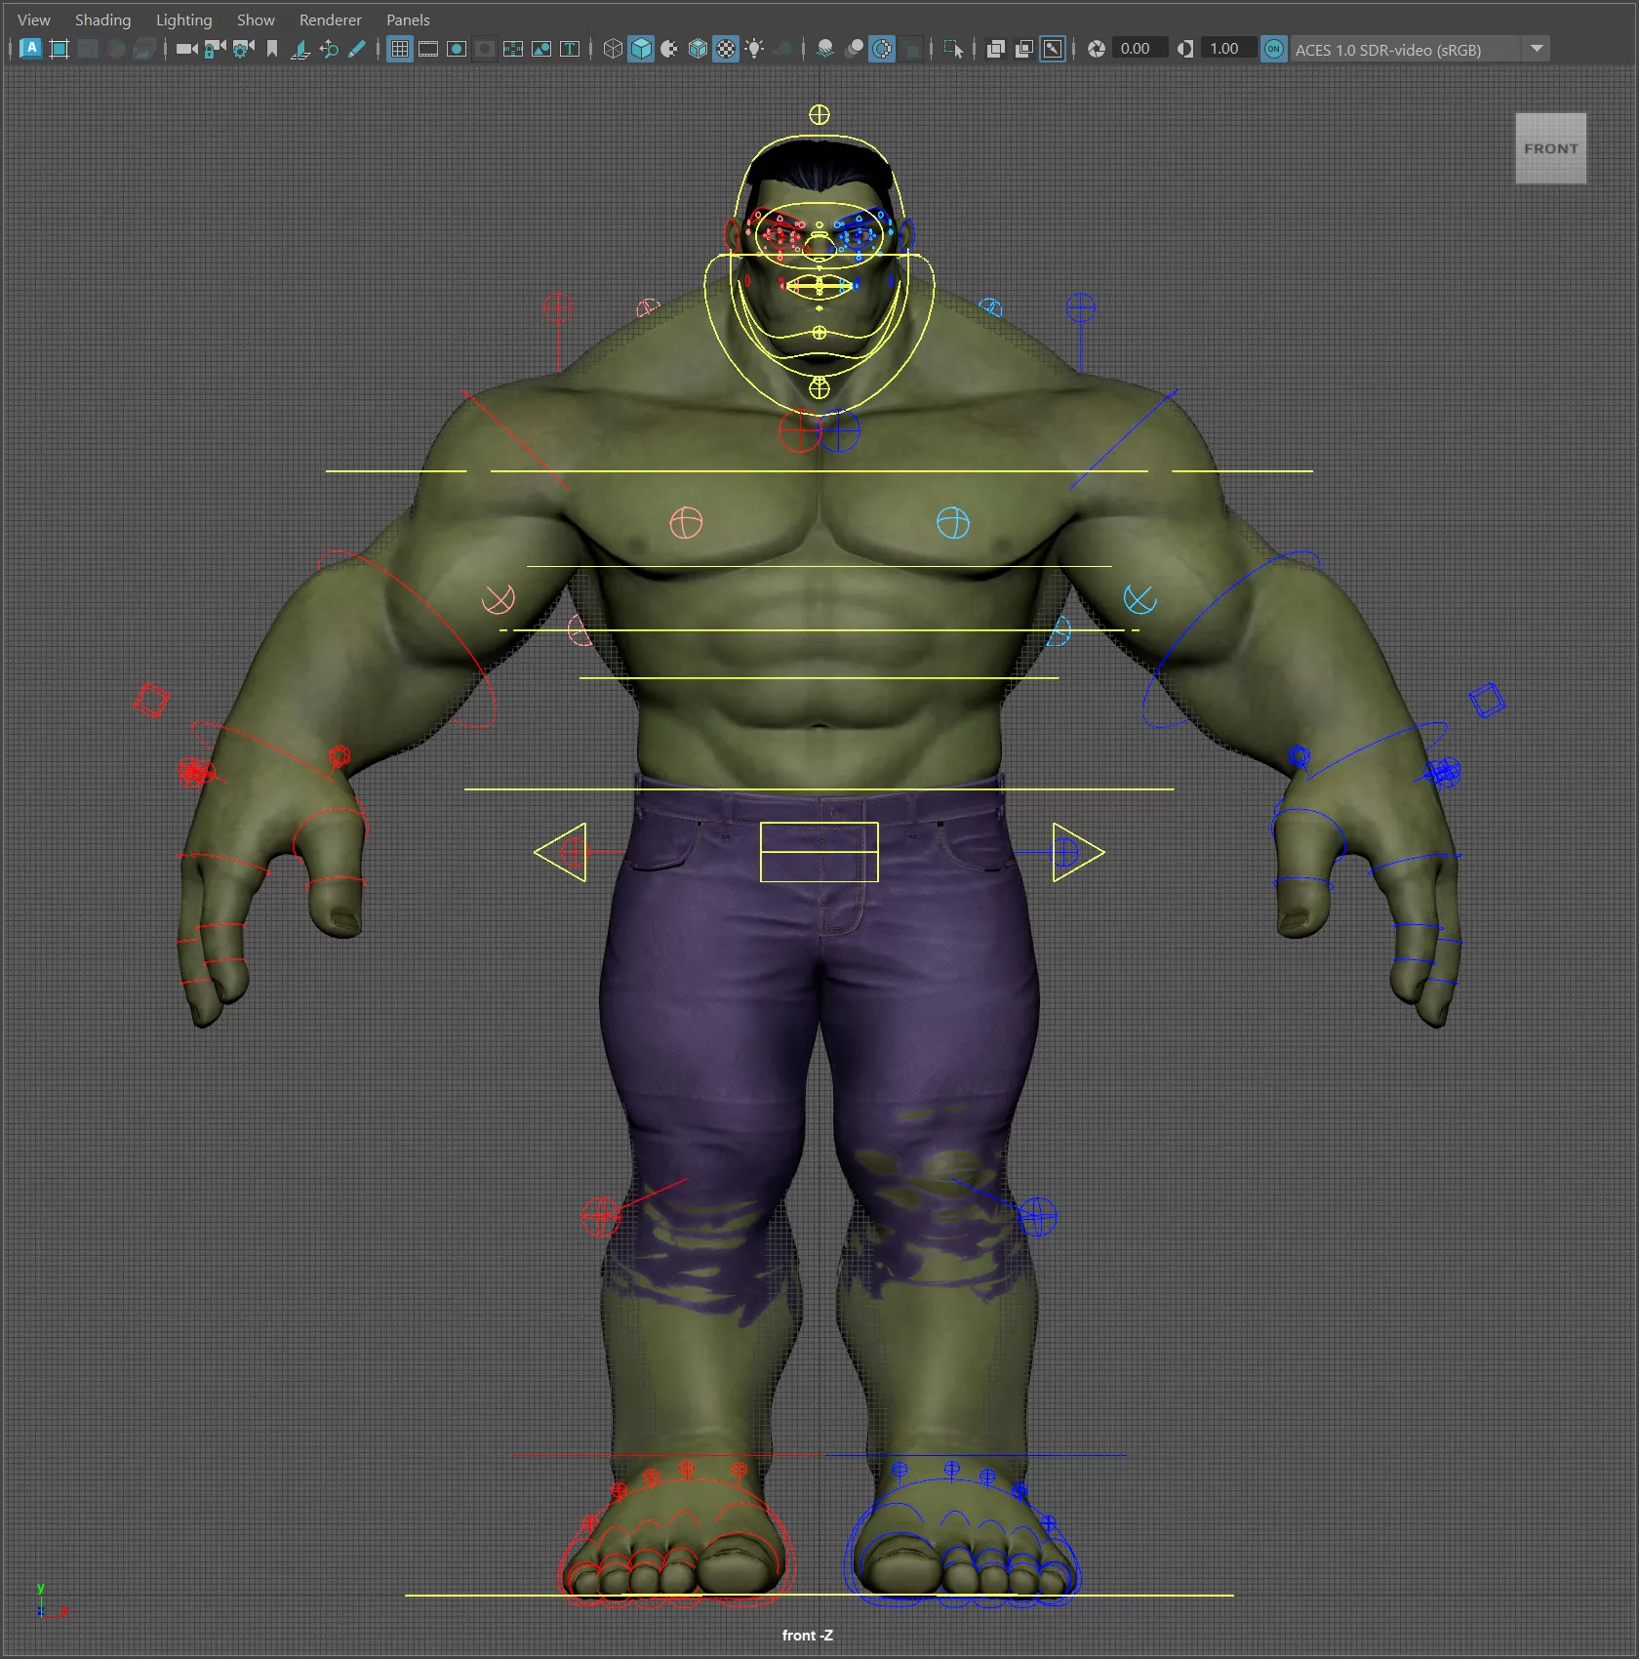The width and height of the screenshot is (1639, 1659).
Task: Expand the Renderer menu
Action: (330, 20)
